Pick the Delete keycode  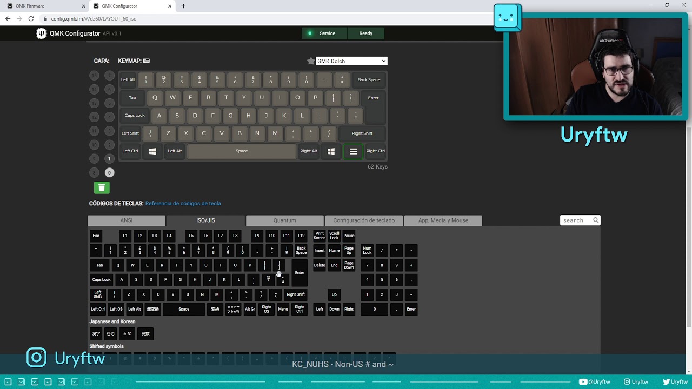320,265
